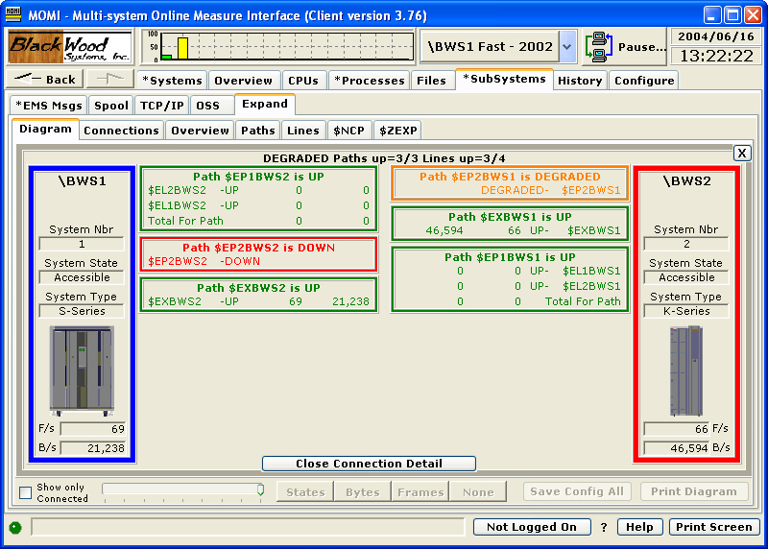The image size is (768, 549).
Task: Switch to the Lines tab
Action: tap(303, 131)
